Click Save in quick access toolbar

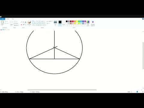1,30
